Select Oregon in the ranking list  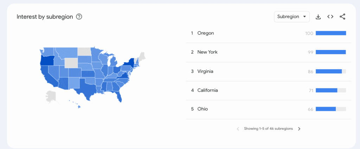tap(206, 33)
